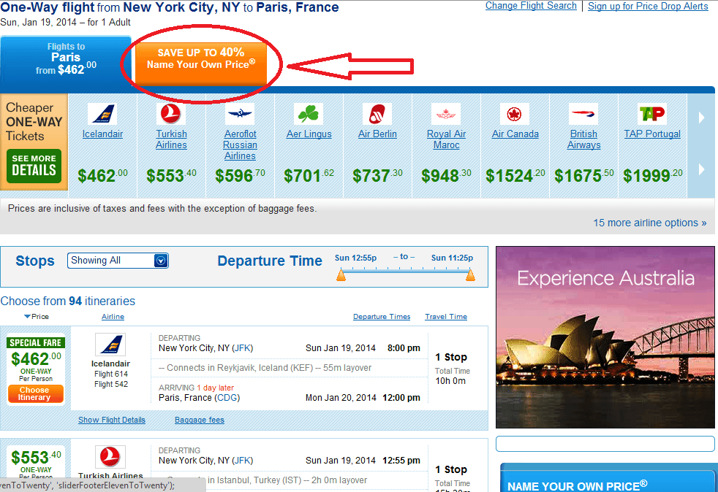Show Flight Details for the Icelandair itinerary
This screenshot has width=718, height=492.
point(112,420)
